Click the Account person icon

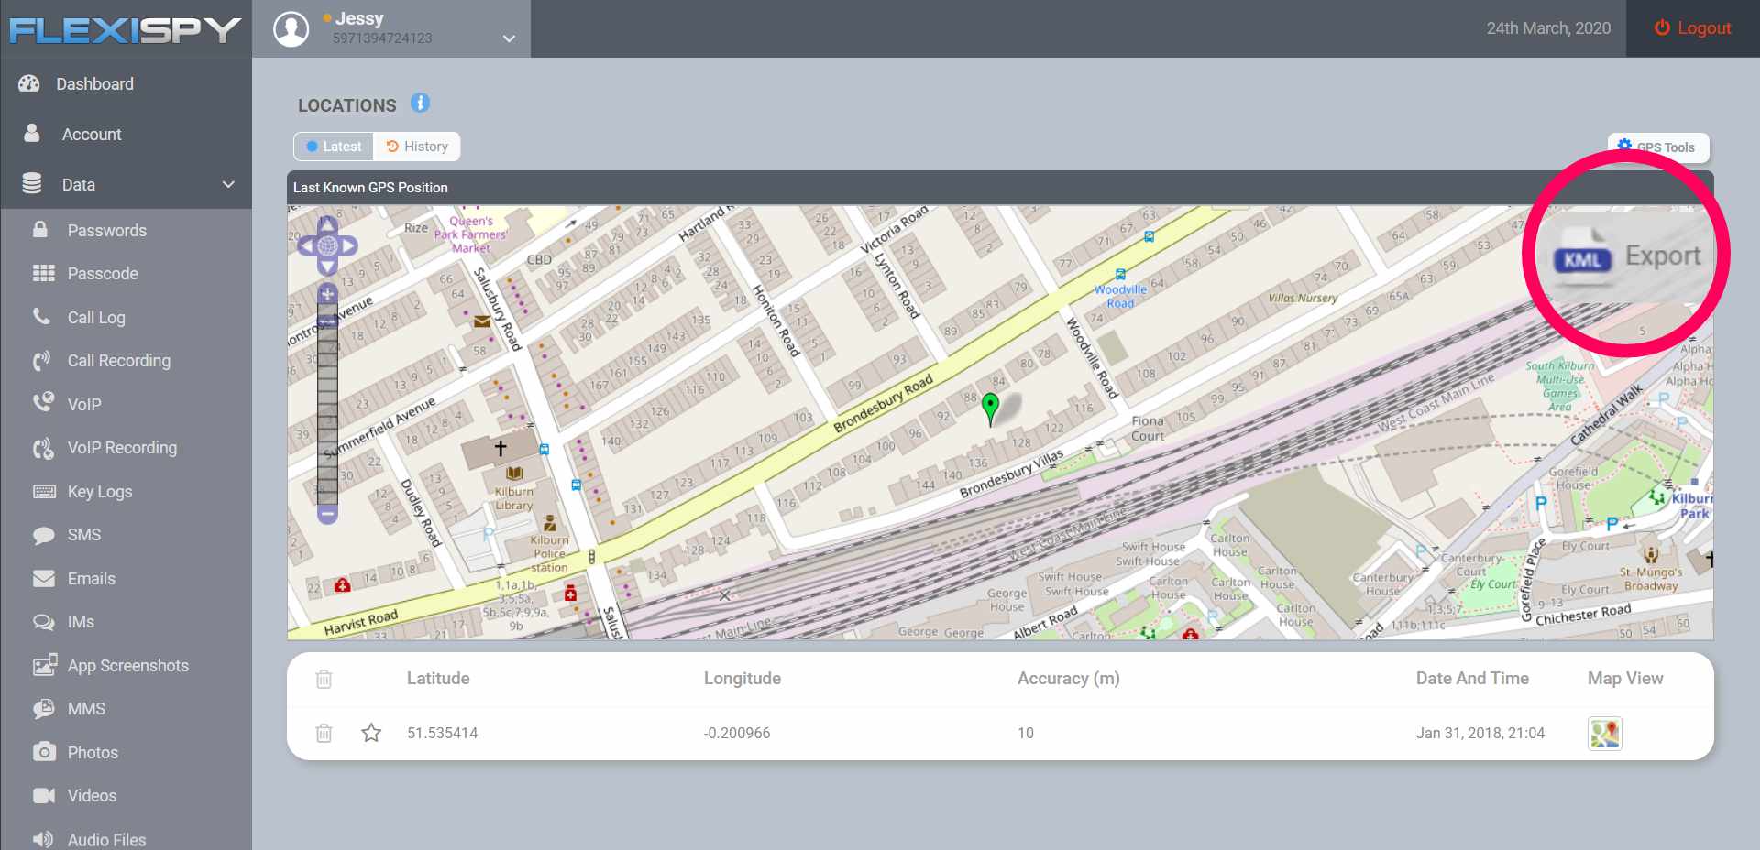(32, 134)
